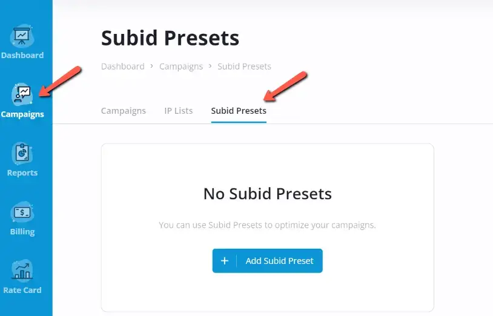Viewport: 493px width, 316px height.
Task: Click the Subid Presets breadcrumb item
Action: coord(244,67)
